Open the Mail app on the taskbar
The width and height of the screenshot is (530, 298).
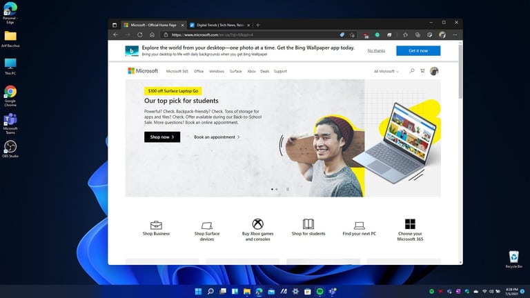pyautogui.click(x=271, y=291)
